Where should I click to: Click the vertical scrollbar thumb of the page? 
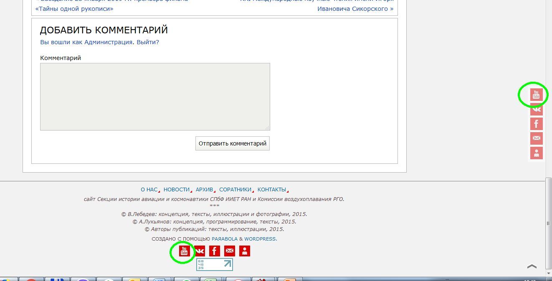[549, 223]
